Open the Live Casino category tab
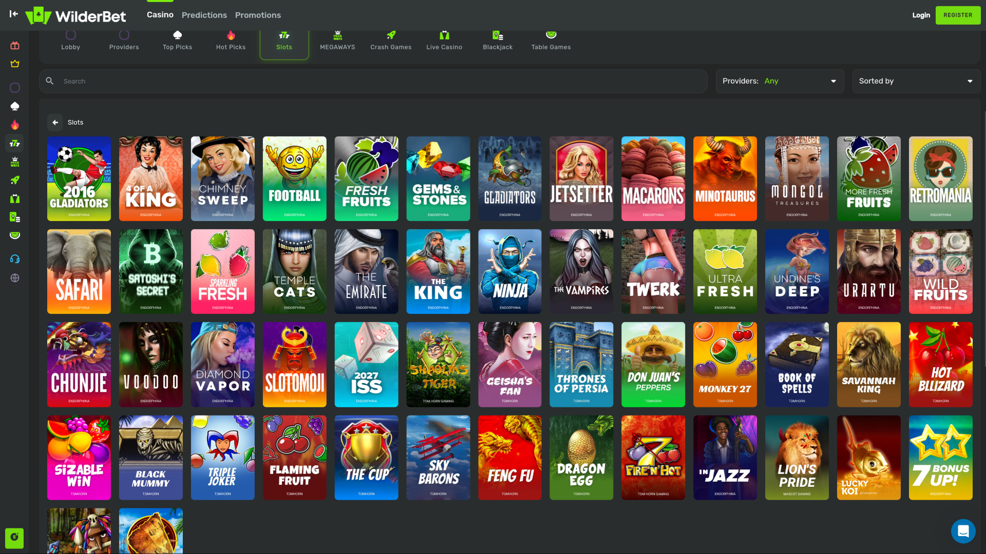 (444, 41)
